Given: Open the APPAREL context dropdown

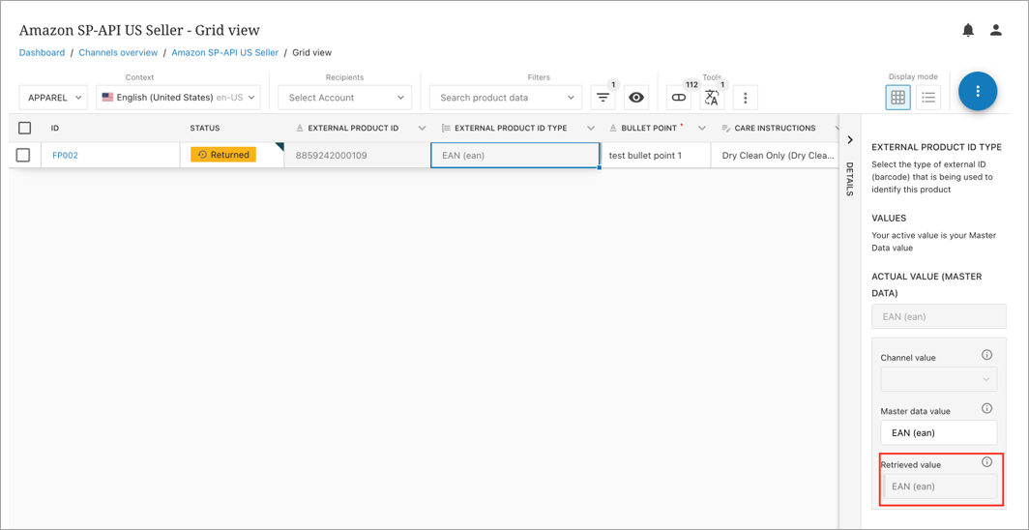Looking at the screenshot, I should click(53, 98).
